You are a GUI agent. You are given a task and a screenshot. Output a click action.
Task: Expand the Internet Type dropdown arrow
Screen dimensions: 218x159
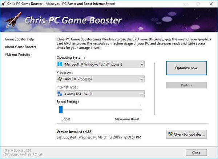[x=142, y=94]
